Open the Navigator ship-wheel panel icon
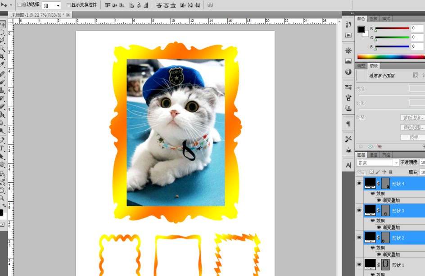The image size is (425, 276). [x=348, y=50]
